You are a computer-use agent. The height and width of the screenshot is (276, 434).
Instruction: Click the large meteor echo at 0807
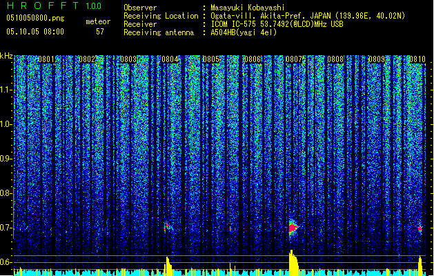(x=293, y=228)
